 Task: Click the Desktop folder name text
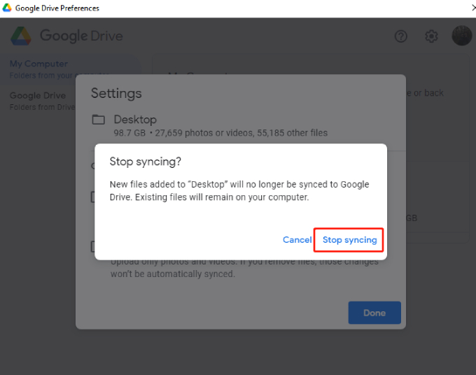(x=135, y=120)
